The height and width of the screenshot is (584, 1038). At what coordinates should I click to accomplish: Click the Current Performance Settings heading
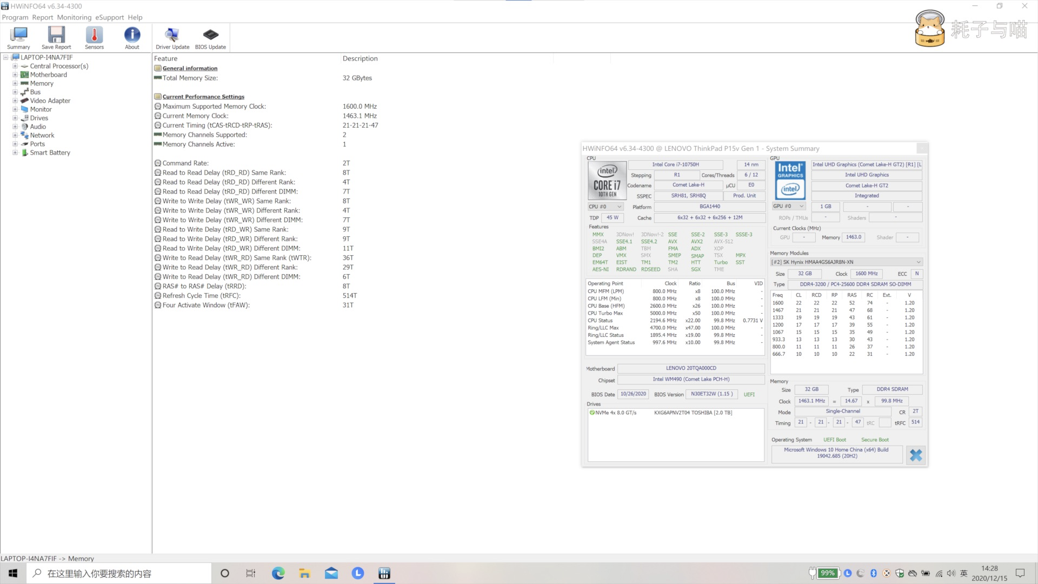(x=203, y=97)
